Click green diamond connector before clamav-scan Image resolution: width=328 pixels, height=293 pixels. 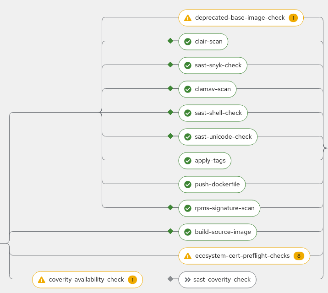[x=170, y=88]
